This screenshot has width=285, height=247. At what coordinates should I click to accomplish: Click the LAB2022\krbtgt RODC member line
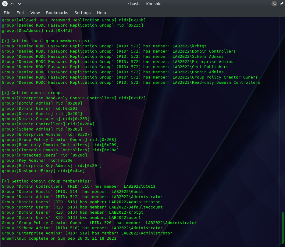click(x=104, y=46)
